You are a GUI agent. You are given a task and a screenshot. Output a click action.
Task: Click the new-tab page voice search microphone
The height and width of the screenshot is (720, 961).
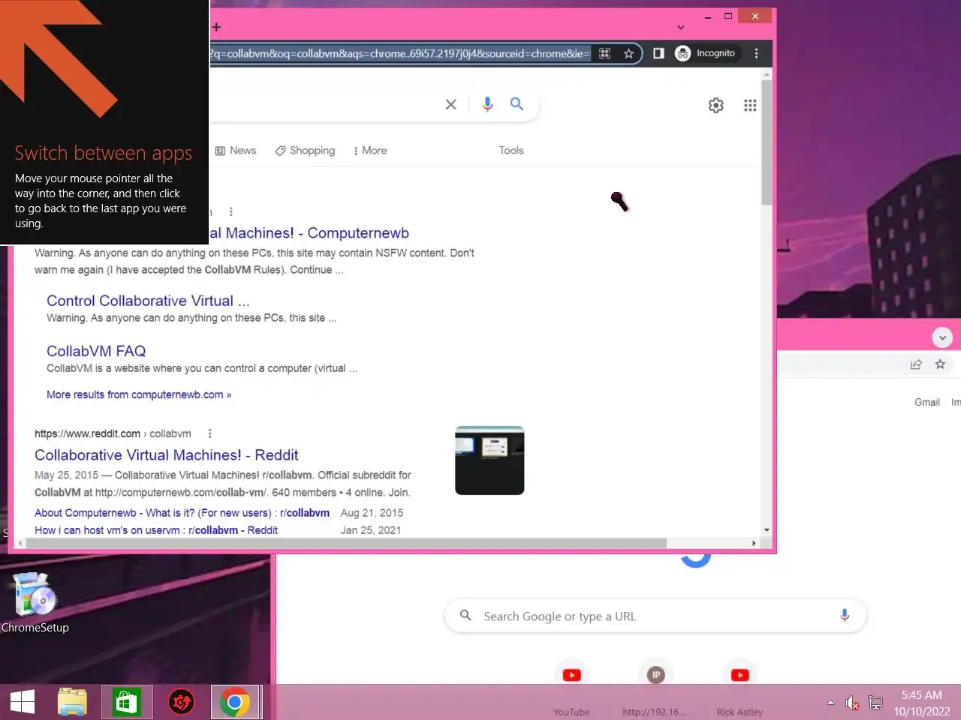point(845,616)
